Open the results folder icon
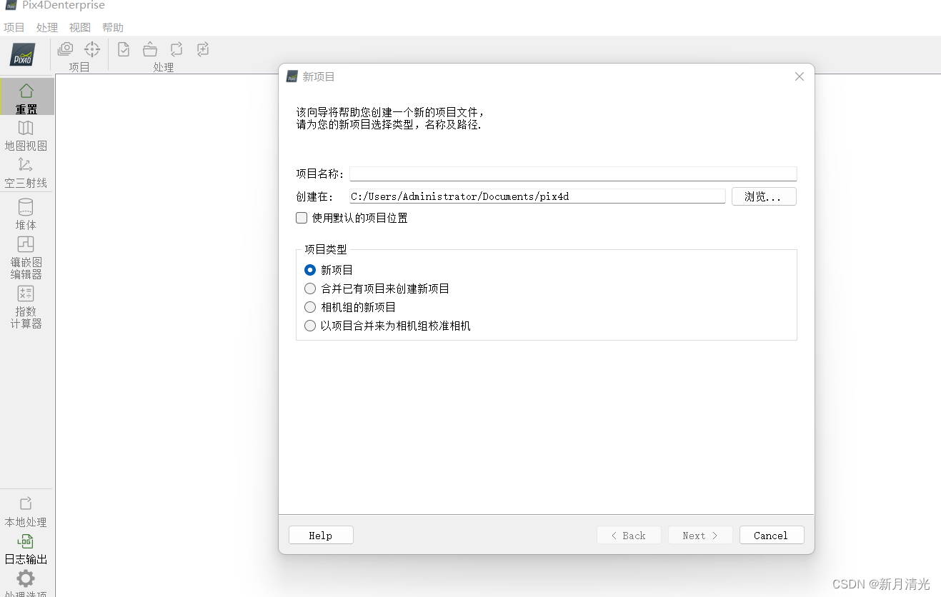This screenshot has width=941, height=597. [150, 49]
